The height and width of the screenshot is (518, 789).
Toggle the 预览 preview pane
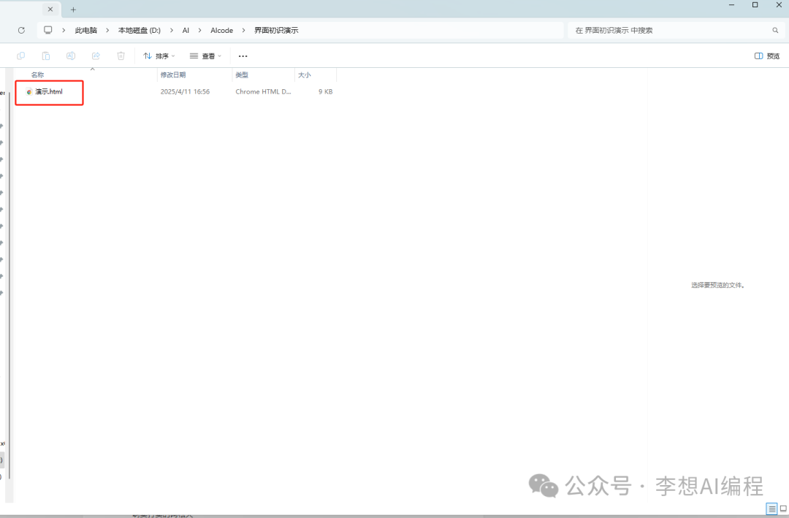click(x=767, y=56)
